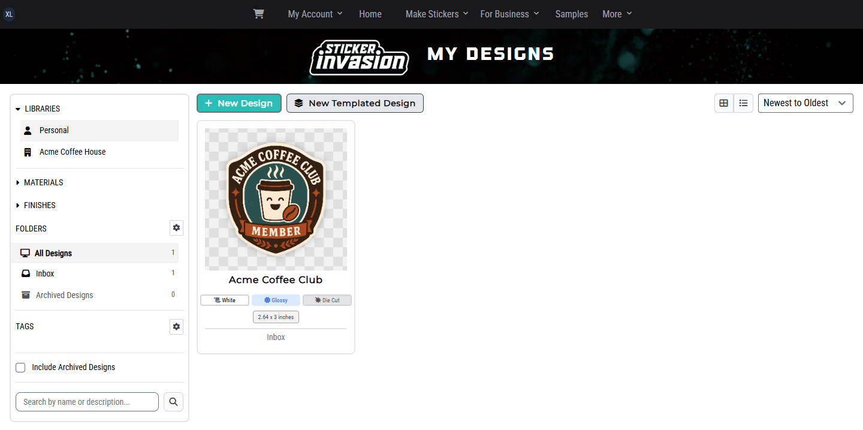Click the Personal library person icon

click(x=28, y=130)
